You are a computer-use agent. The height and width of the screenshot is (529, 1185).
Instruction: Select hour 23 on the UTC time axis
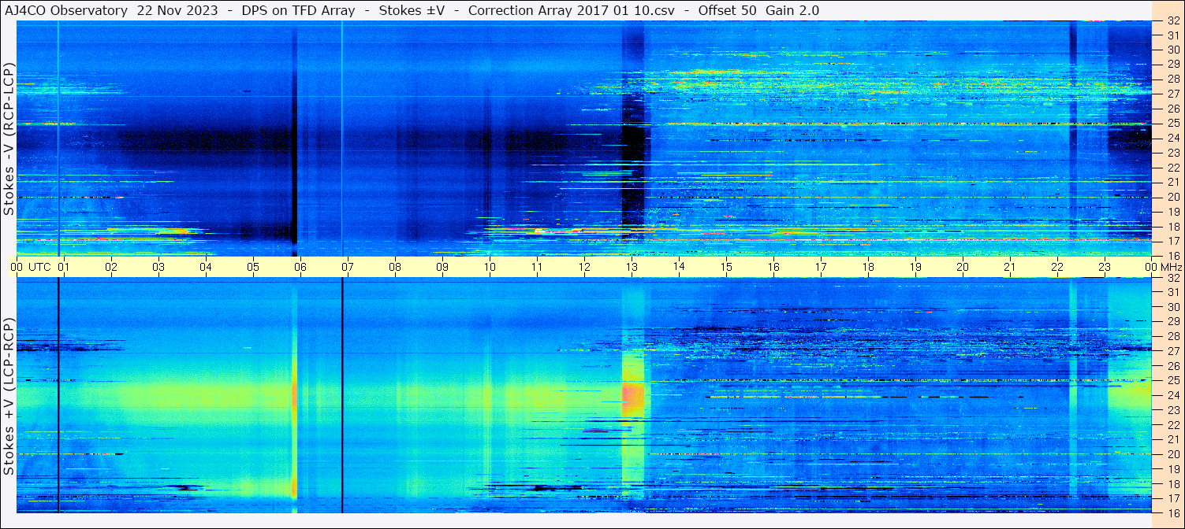[1105, 267]
